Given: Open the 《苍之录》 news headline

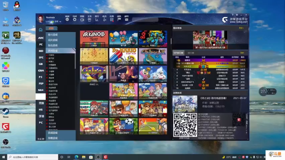Looking at the screenshot, I should click(x=213, y=98).
